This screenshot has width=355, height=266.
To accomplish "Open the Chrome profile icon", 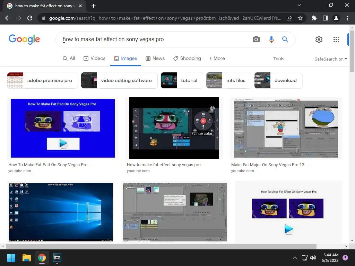I will [336, 18].
